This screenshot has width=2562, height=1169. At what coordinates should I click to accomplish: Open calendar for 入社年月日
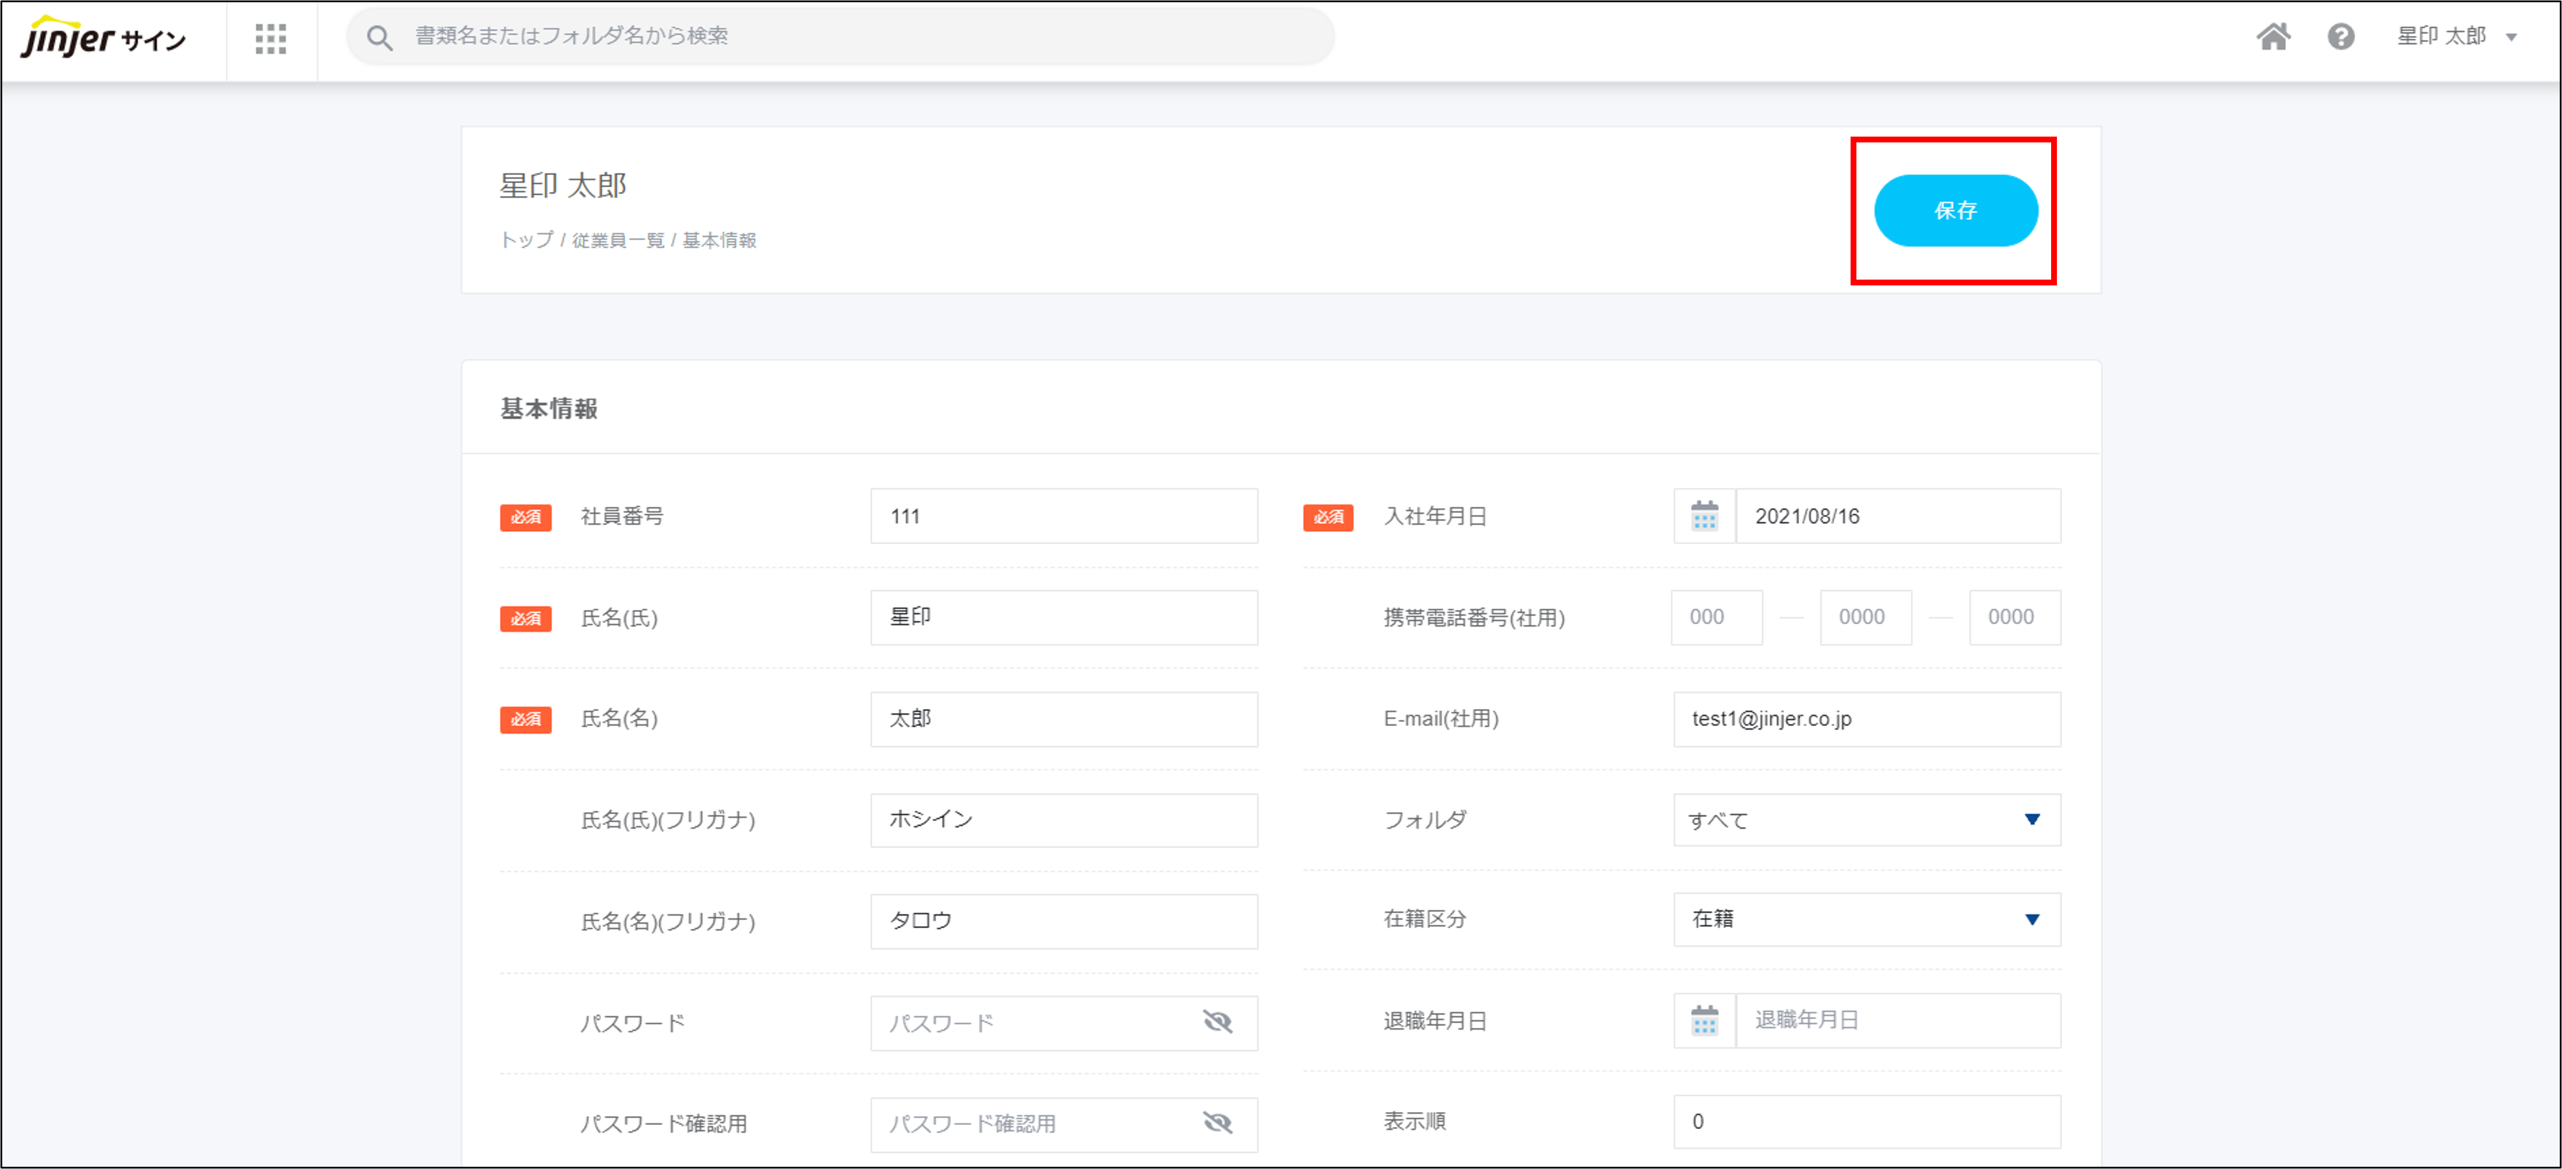coord(1704,516)
